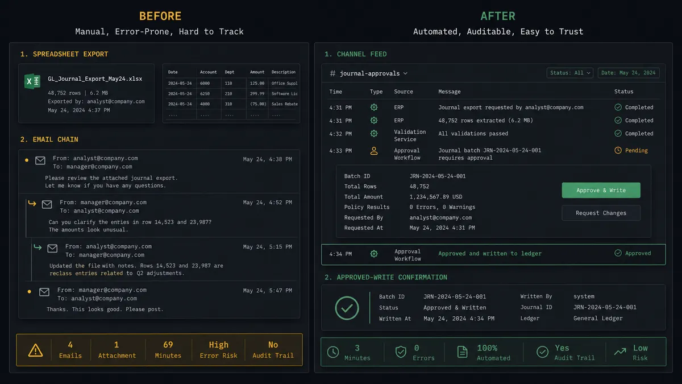Click spreadsheet cell with amount 299.99
The height and width of the screenshot is (384, 682).
coord(257,94)
